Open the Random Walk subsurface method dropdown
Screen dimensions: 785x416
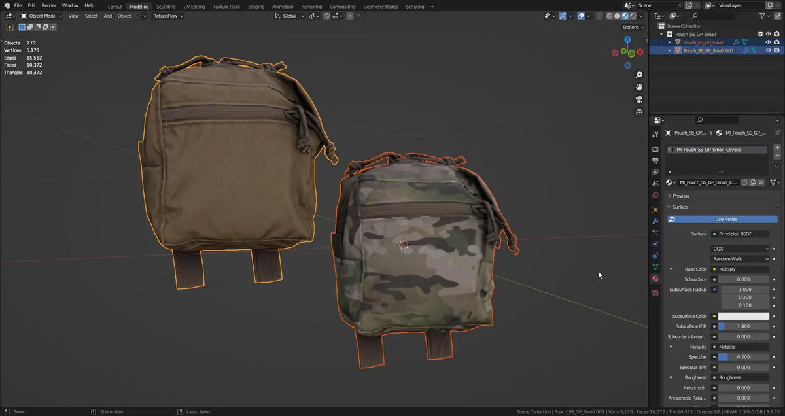coord(741,259)
